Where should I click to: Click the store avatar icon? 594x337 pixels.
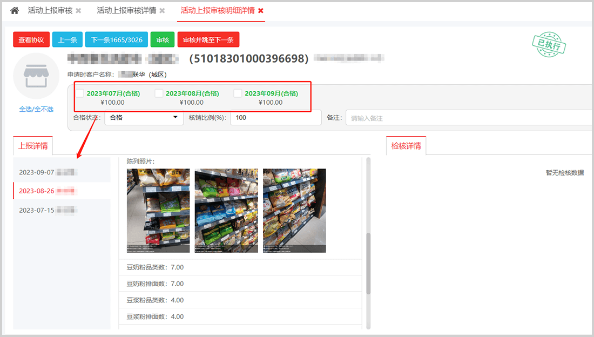(x=36, y=76)
